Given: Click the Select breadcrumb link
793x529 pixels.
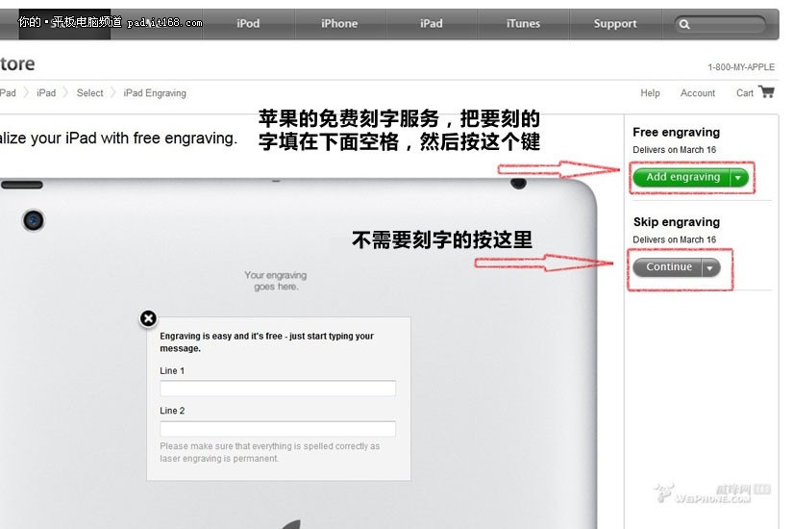Looking at the screenshot, I should pos(89,93).
